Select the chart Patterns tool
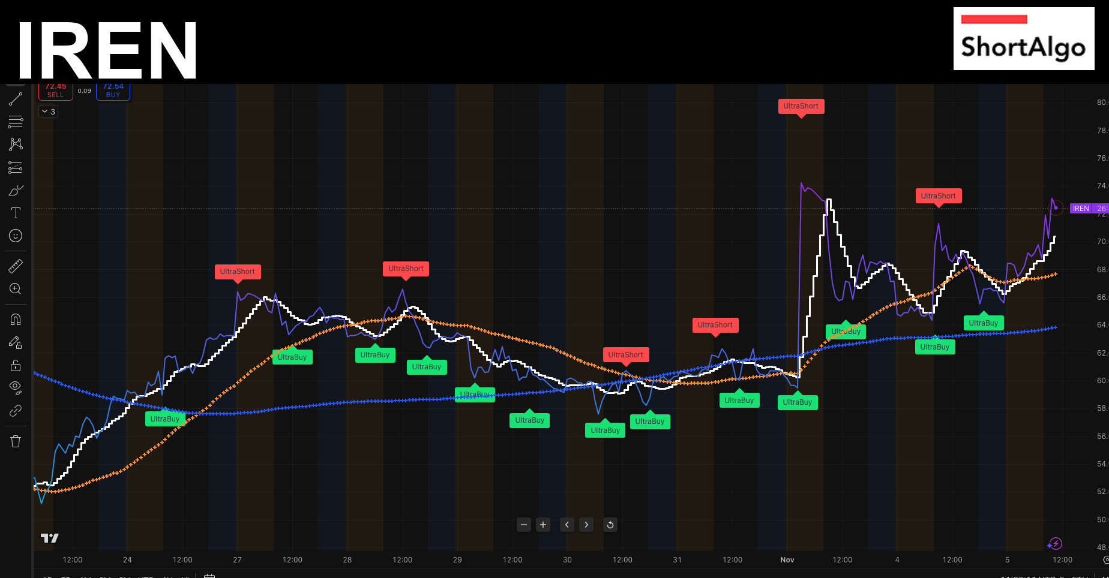1109x578 pixels. tap(16, 144)
